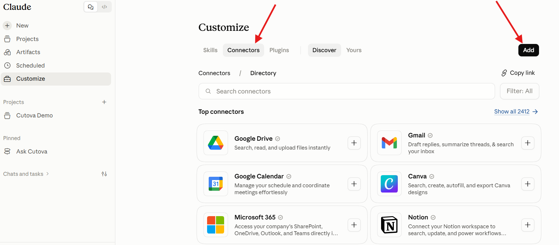Click verified badge next to Canva
This screenshot has height=245, width=559.
coord(432,176)
